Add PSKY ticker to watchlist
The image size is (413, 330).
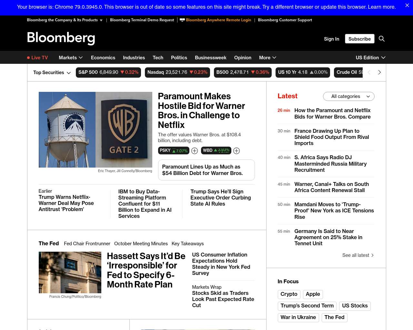point(195,151)
